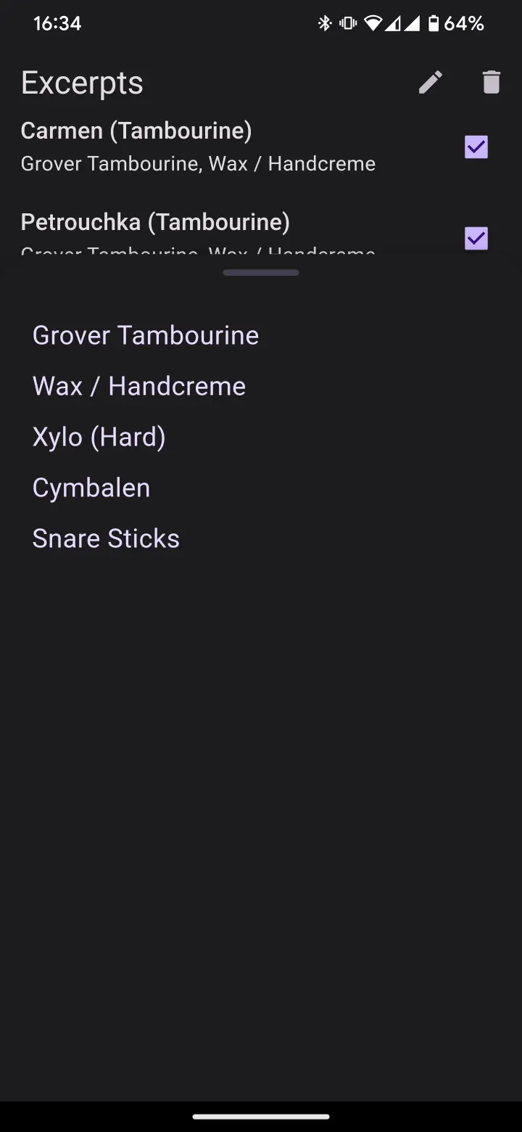Select the Wax / Handcreme list item

click(139, 386)
